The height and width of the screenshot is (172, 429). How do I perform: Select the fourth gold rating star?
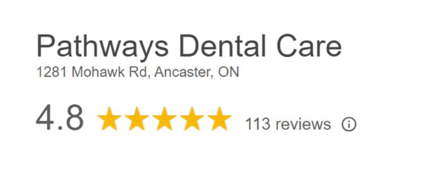[x=192, y=119]
